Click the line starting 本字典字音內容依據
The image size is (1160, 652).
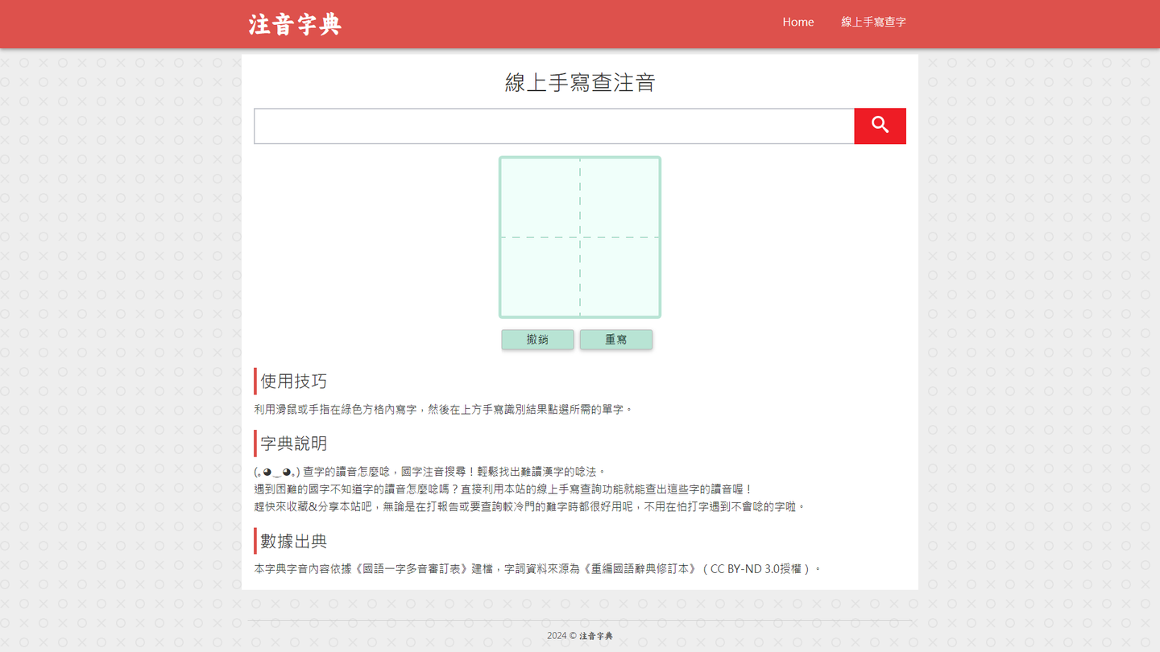[x=538, y=568]
